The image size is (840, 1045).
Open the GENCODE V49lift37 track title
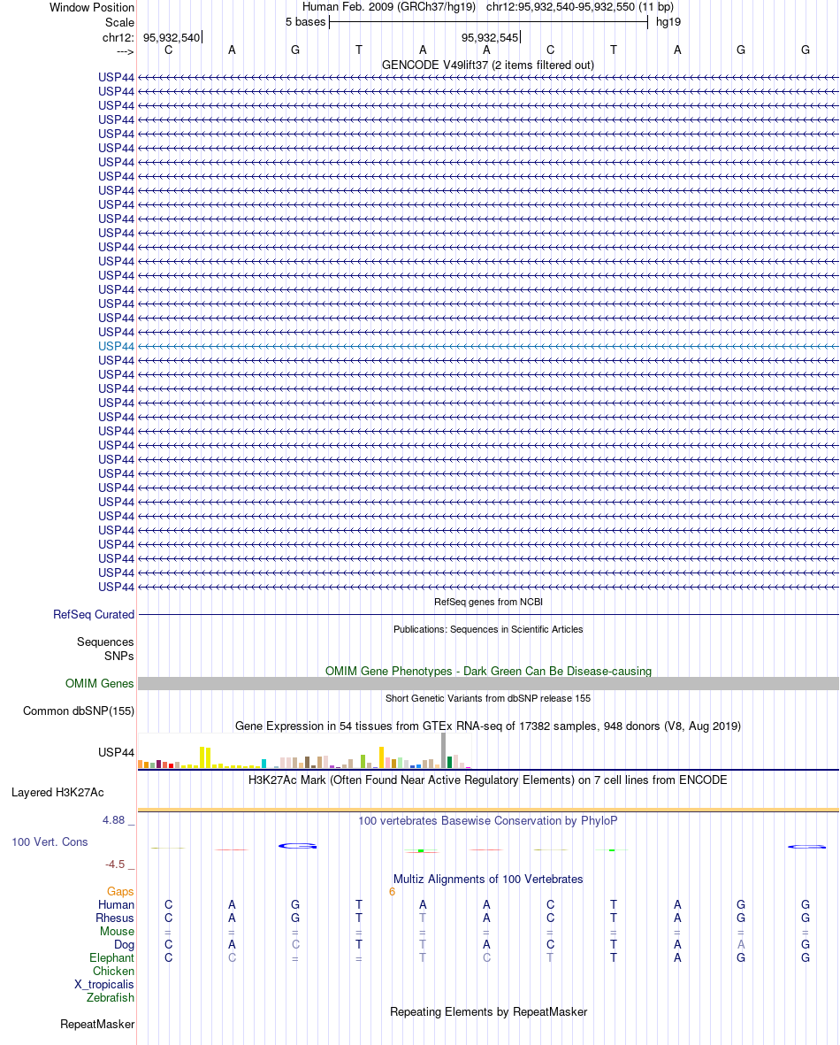pyautogui.click(x=487, y=65)
